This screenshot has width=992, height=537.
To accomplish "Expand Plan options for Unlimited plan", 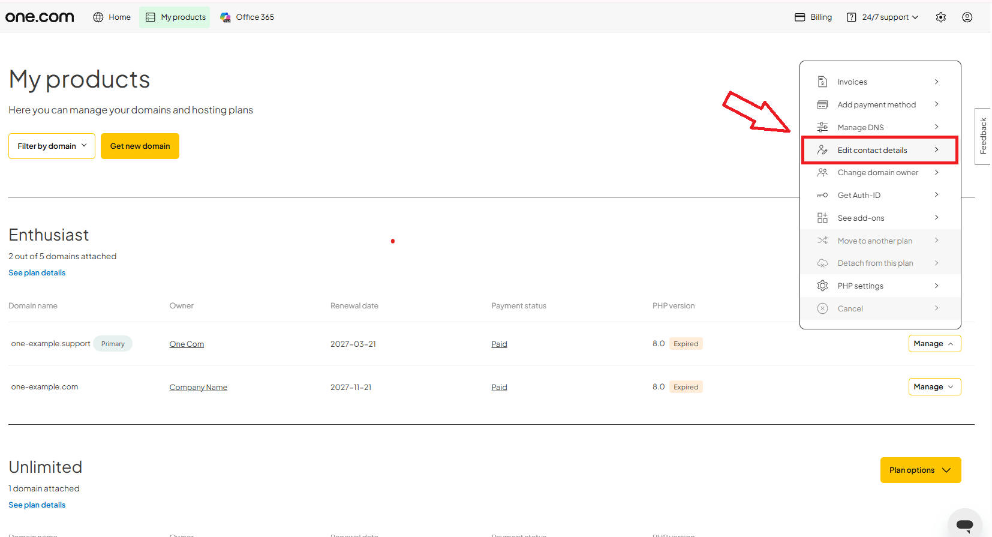I will tap(920, 470).
